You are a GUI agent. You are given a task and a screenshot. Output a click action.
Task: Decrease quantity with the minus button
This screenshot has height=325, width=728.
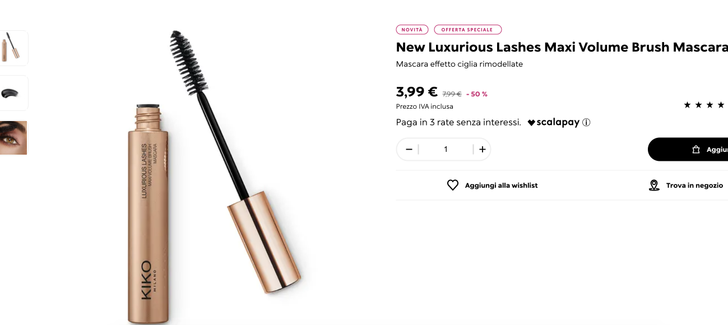[x=409, y=149]
